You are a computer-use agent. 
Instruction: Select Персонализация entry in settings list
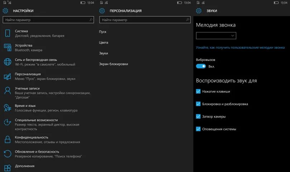[28, 74]
